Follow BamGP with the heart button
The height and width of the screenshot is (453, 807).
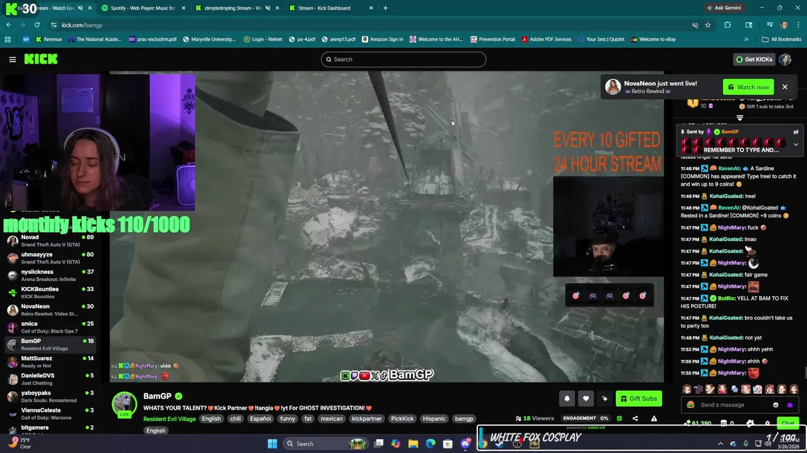pos(586,398)
